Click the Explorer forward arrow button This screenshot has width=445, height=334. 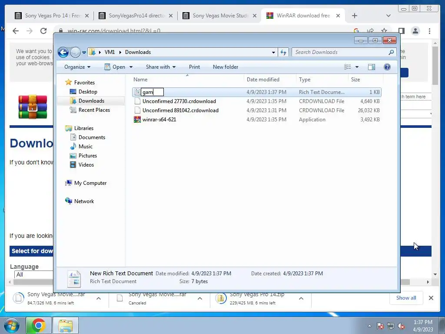(x=75, y=52)
